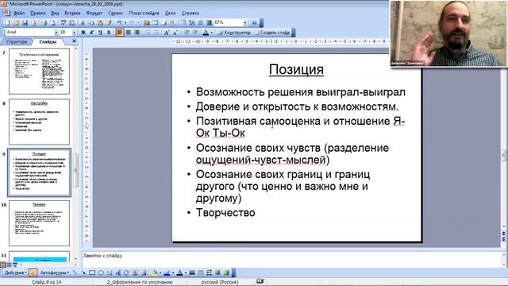
Task: Open the Автофигуры shapes menu
Action: (55, 272)
